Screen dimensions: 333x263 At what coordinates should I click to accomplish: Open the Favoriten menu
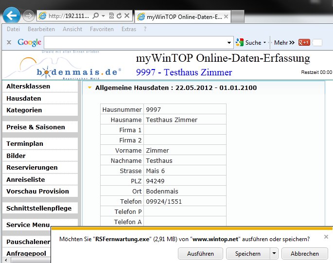(102, 29)
